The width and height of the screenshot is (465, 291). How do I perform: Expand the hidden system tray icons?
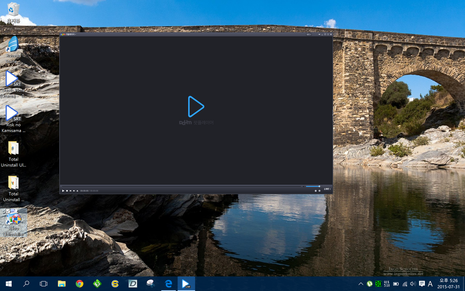point(361,284)
